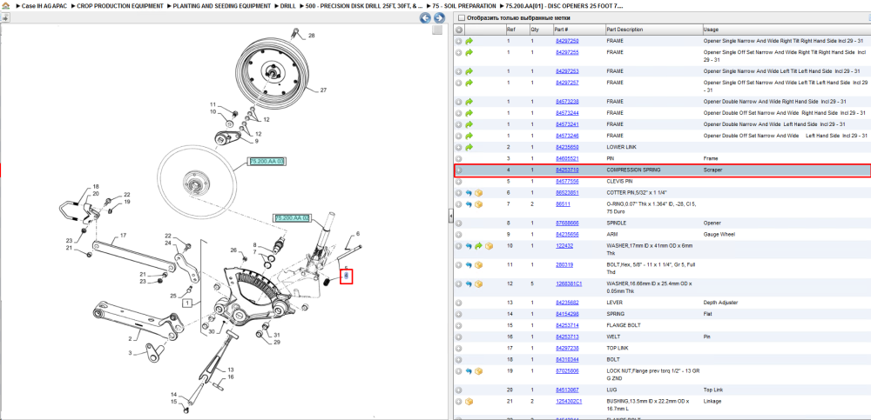Click callout number 28 at the diagram top
Image resolution: width=871 pixels, height=420 pixels.
point(311,36)
